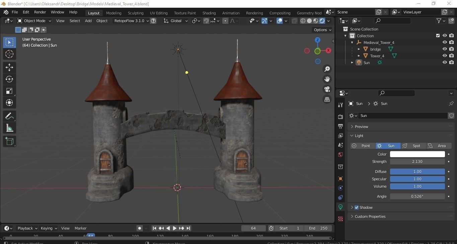The image size is (457, 244).
Task: Click the Z axis on navigation gizmo
Action: pos(317,40)
